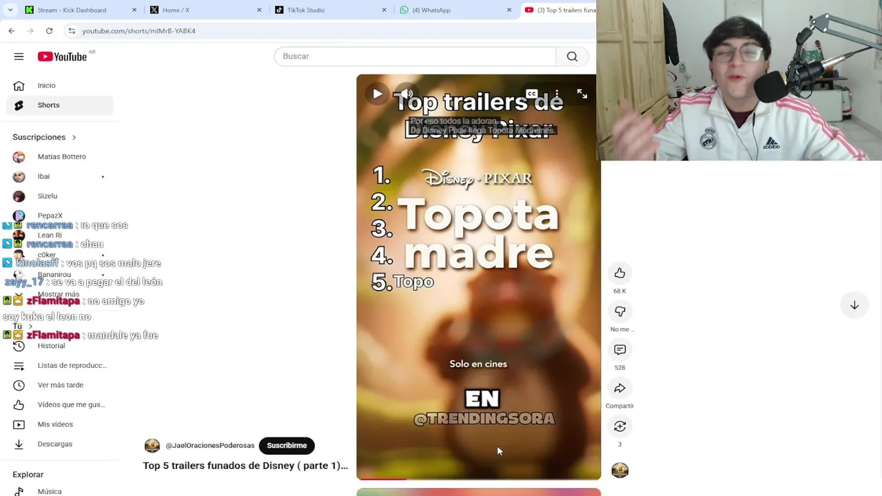The height and width of the screenshot is (496, 882).
Task: Open the Shorts title Top 5 trailers funados
Action: point(245,466)
